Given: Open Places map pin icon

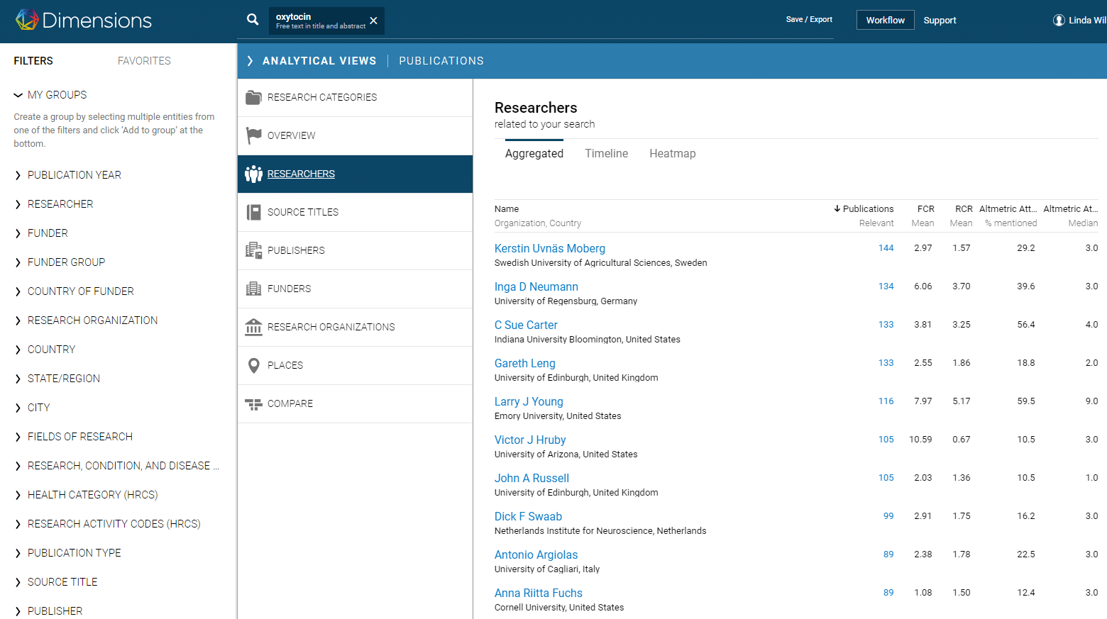Looking at the screenshot, I should [x=253, y=365].
